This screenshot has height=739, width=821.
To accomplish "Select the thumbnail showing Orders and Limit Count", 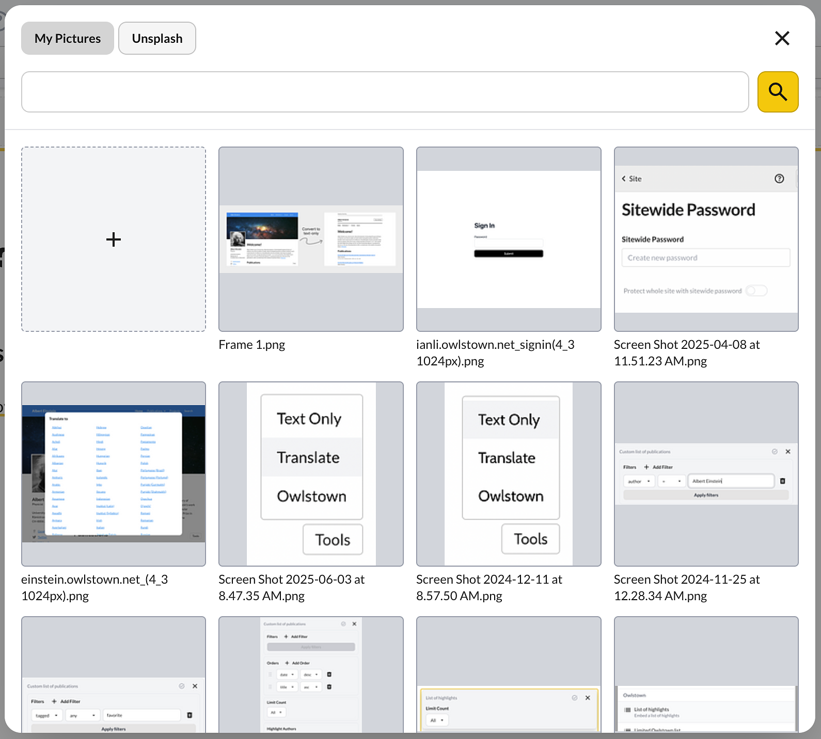I will tap(311, 676).
